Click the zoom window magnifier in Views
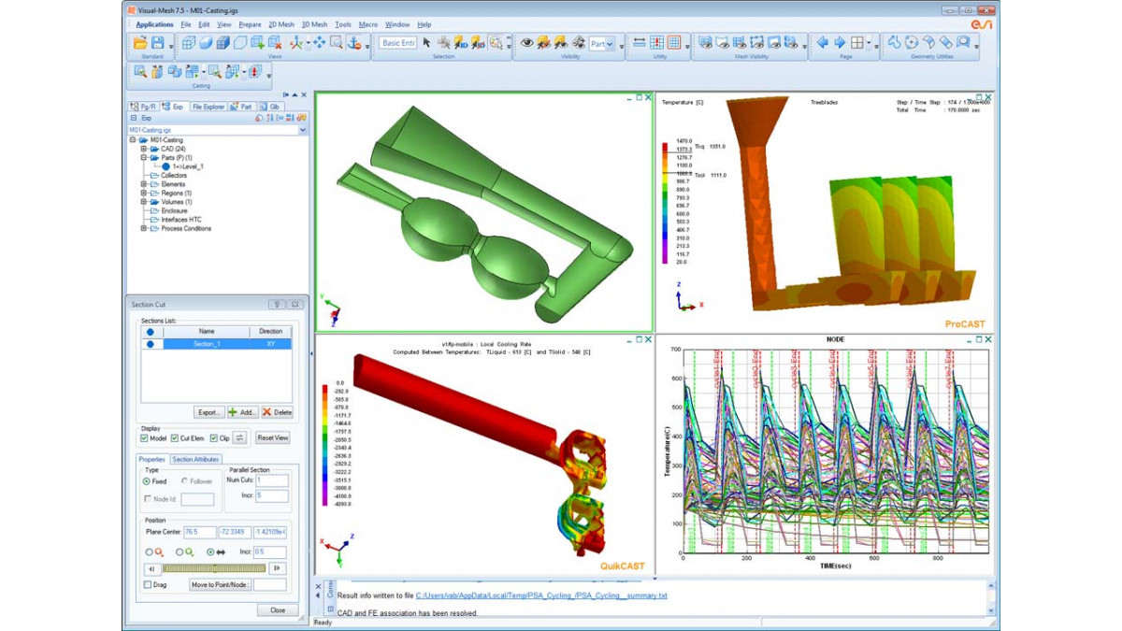The height and width of the screenshot is (631, 1122). click(x=336, y=43)
